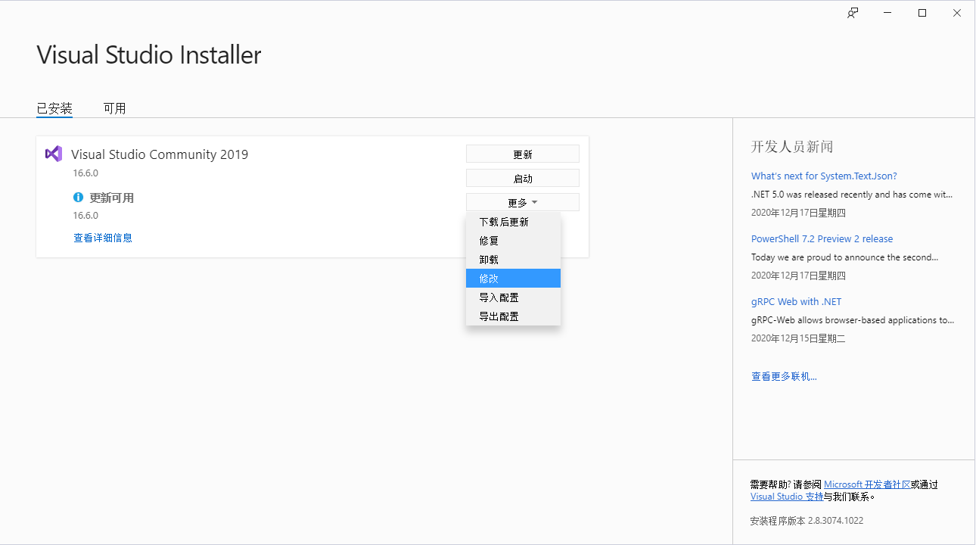
Task: Open the feedback icon in the title bar
Action: pyautogui.click(x=853, y=13)
